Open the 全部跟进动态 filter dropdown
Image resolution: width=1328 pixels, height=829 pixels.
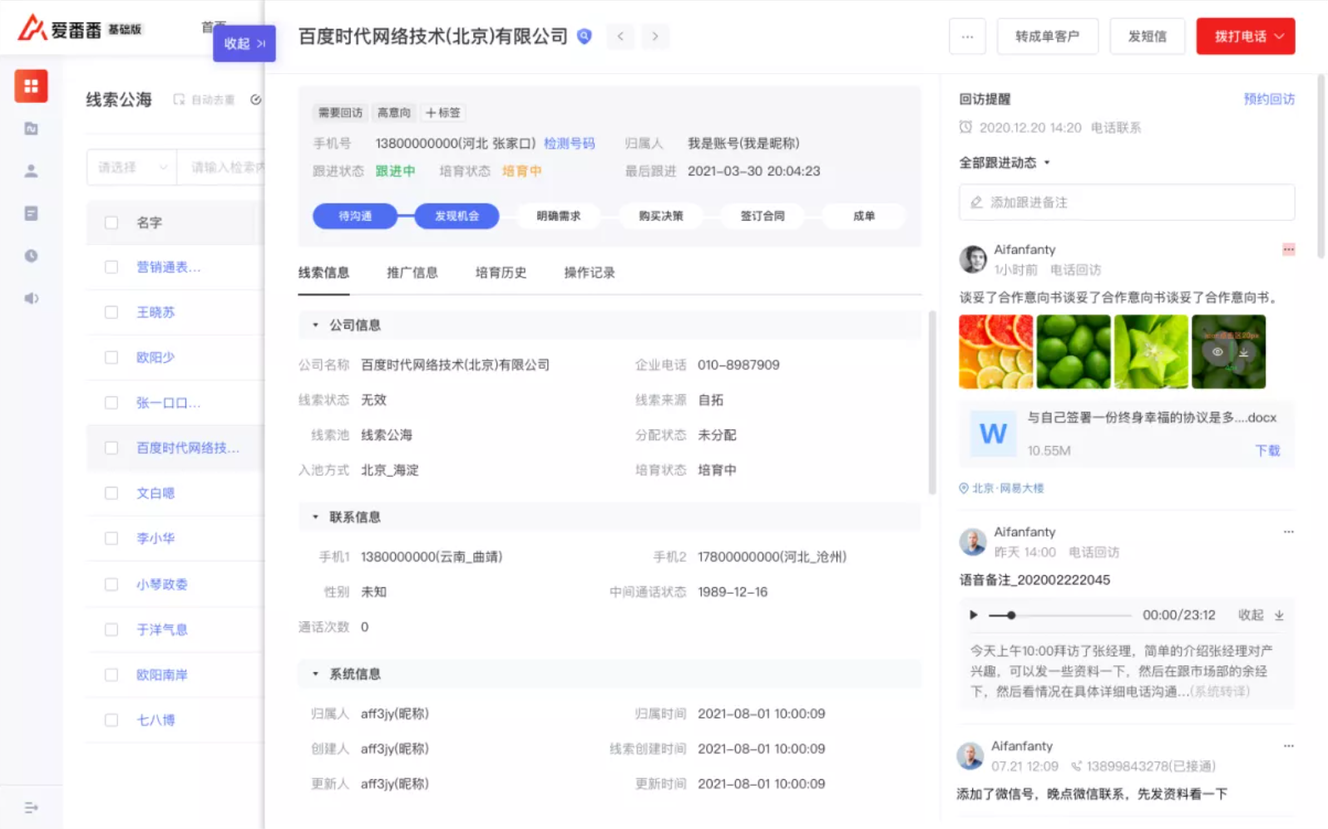coord(1005,163)
